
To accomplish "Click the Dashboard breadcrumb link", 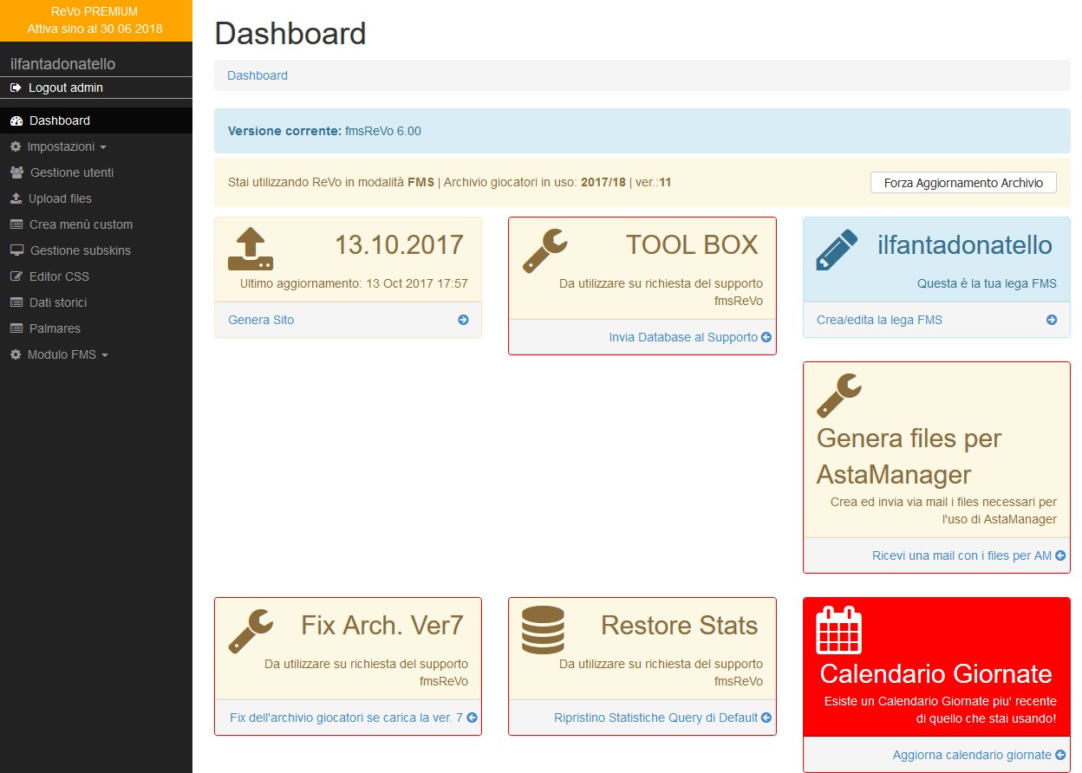I will pos(257,75).
